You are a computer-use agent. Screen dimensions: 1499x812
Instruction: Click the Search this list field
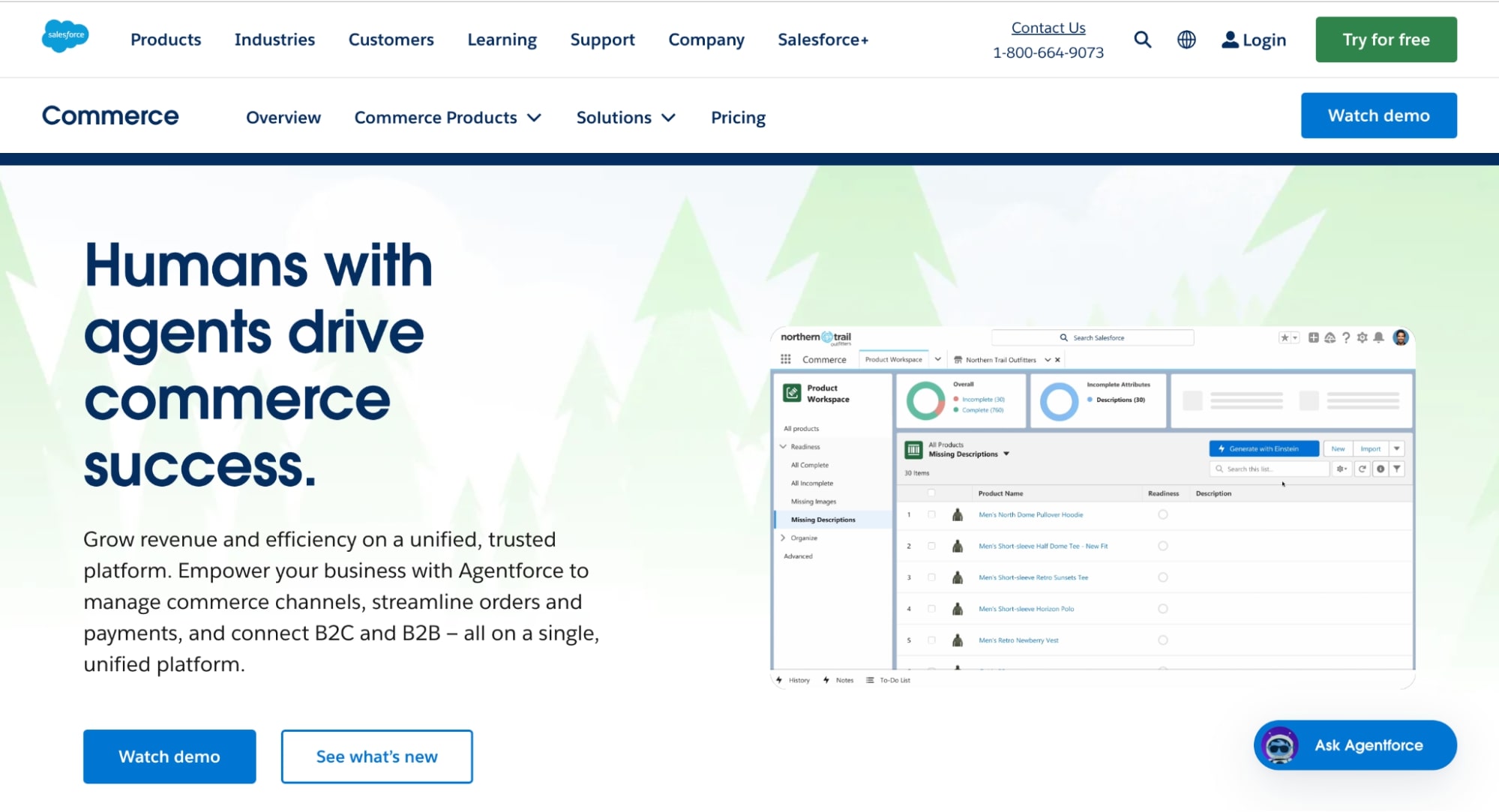(x=1270, y=469)
